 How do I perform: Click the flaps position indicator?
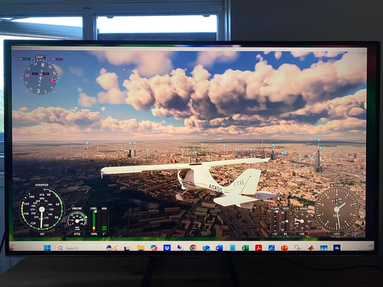tap(275, 221)
